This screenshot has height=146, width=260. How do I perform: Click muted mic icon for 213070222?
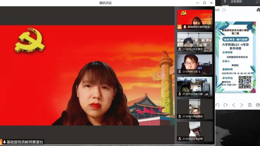pos(180,139)
